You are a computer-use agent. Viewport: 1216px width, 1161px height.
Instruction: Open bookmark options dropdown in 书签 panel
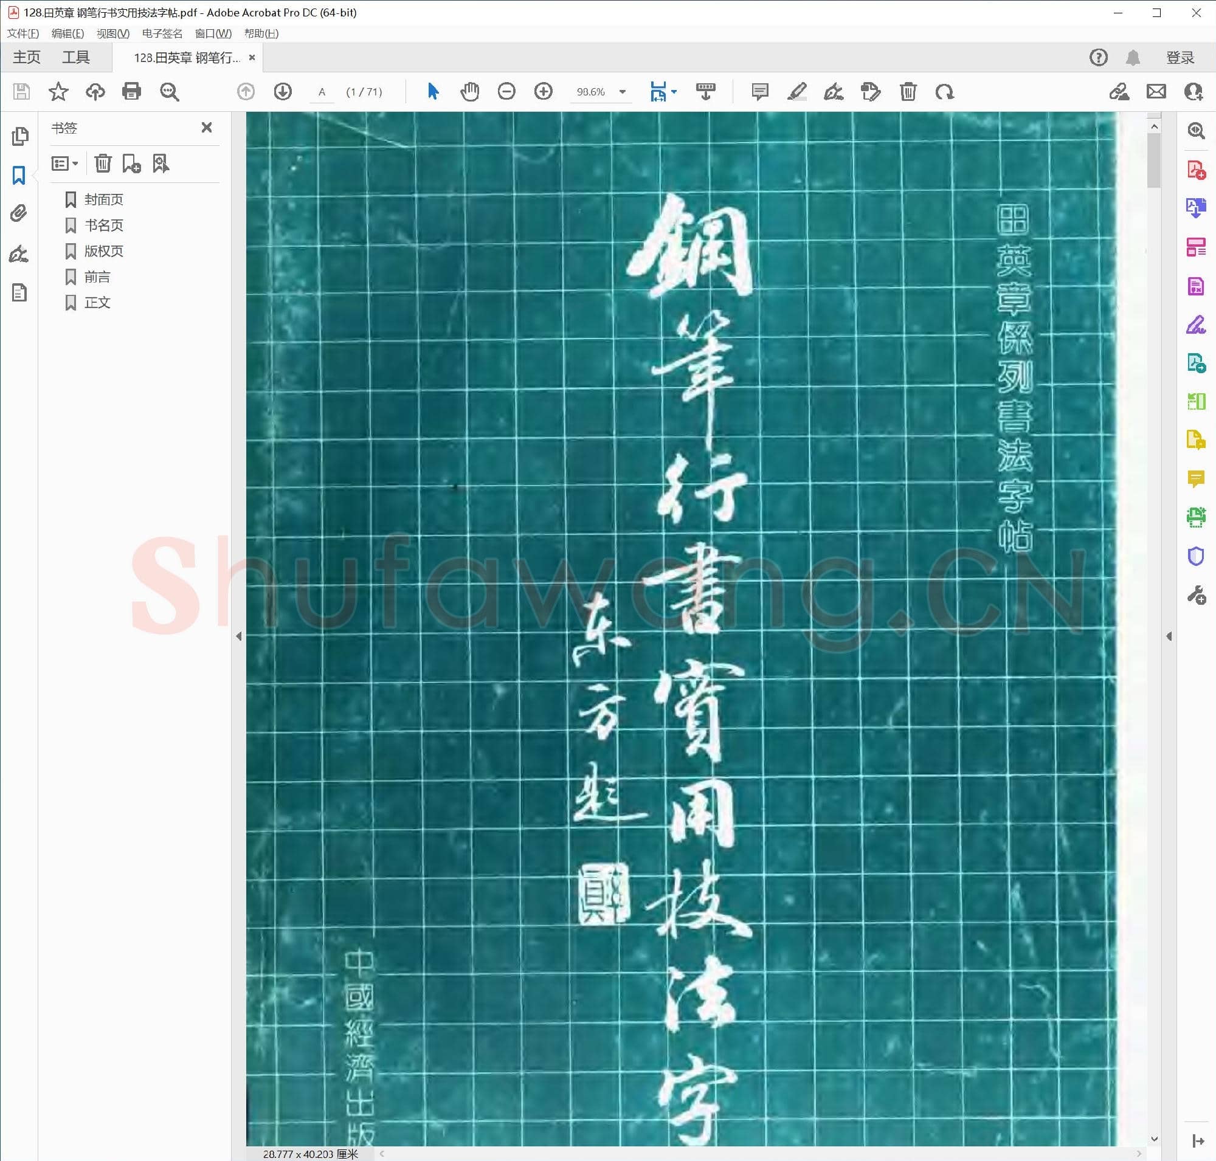64,163
